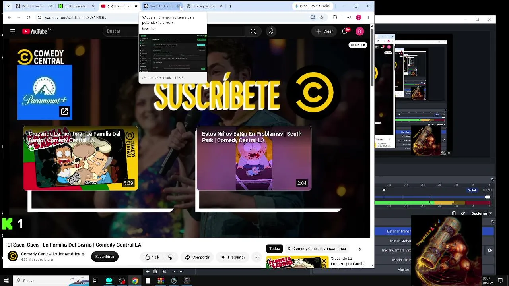Open virtual camera settings gear in OBS
This screenshot has height=286, width=509.
pos(490,251)
